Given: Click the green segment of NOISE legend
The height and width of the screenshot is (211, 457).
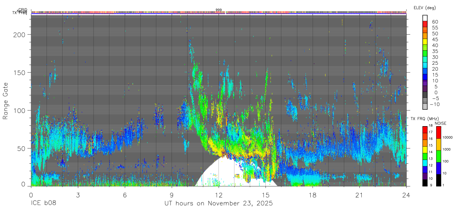Looking at the screenshot, I should 438,156.
